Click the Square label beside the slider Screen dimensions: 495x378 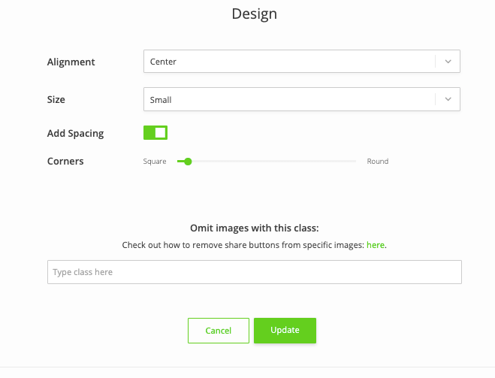155,162
